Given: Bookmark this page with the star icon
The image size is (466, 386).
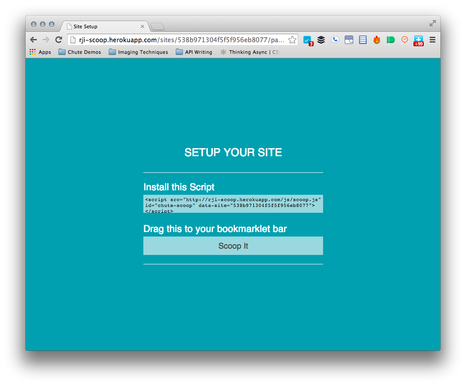Looking at the screenshot, I should pos(292,40).
